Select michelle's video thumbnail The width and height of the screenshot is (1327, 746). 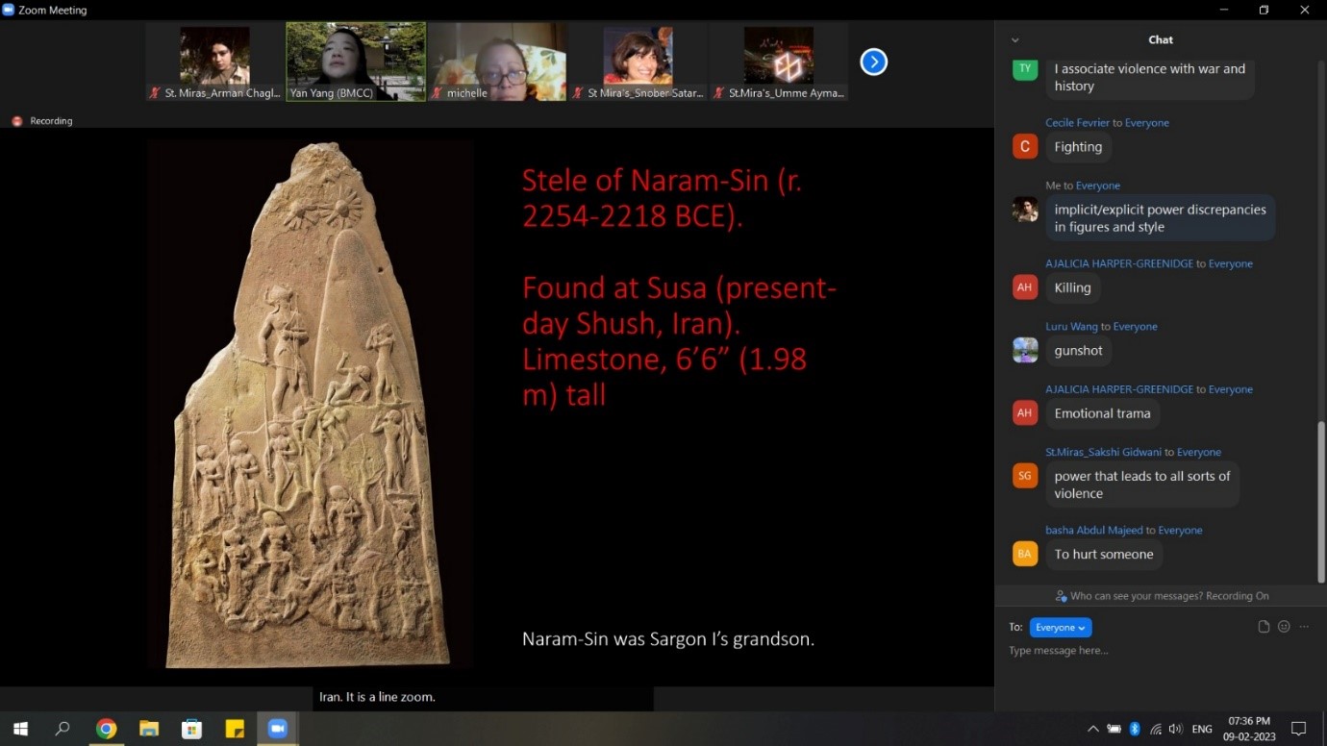pyautogui.click(x=496, y=62)
